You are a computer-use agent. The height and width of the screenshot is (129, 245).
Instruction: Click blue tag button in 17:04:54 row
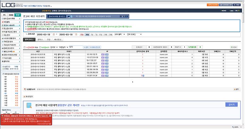point(107,61)
